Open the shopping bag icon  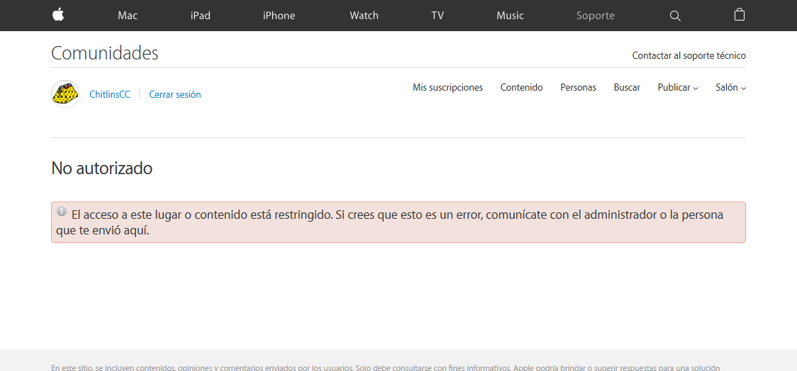(x=740, y=15)
